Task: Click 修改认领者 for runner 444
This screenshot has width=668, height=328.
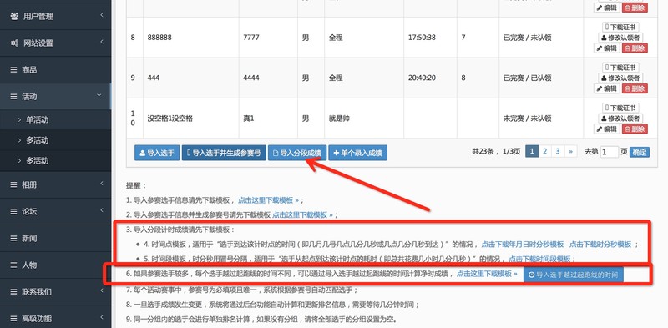Action: [620, 78]
